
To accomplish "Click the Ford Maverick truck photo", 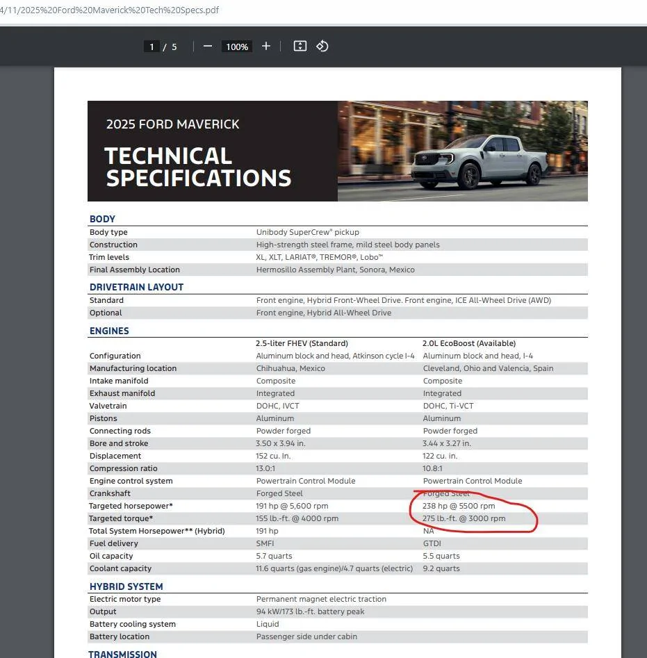I will pyautogui.click(x=462, y=151).
